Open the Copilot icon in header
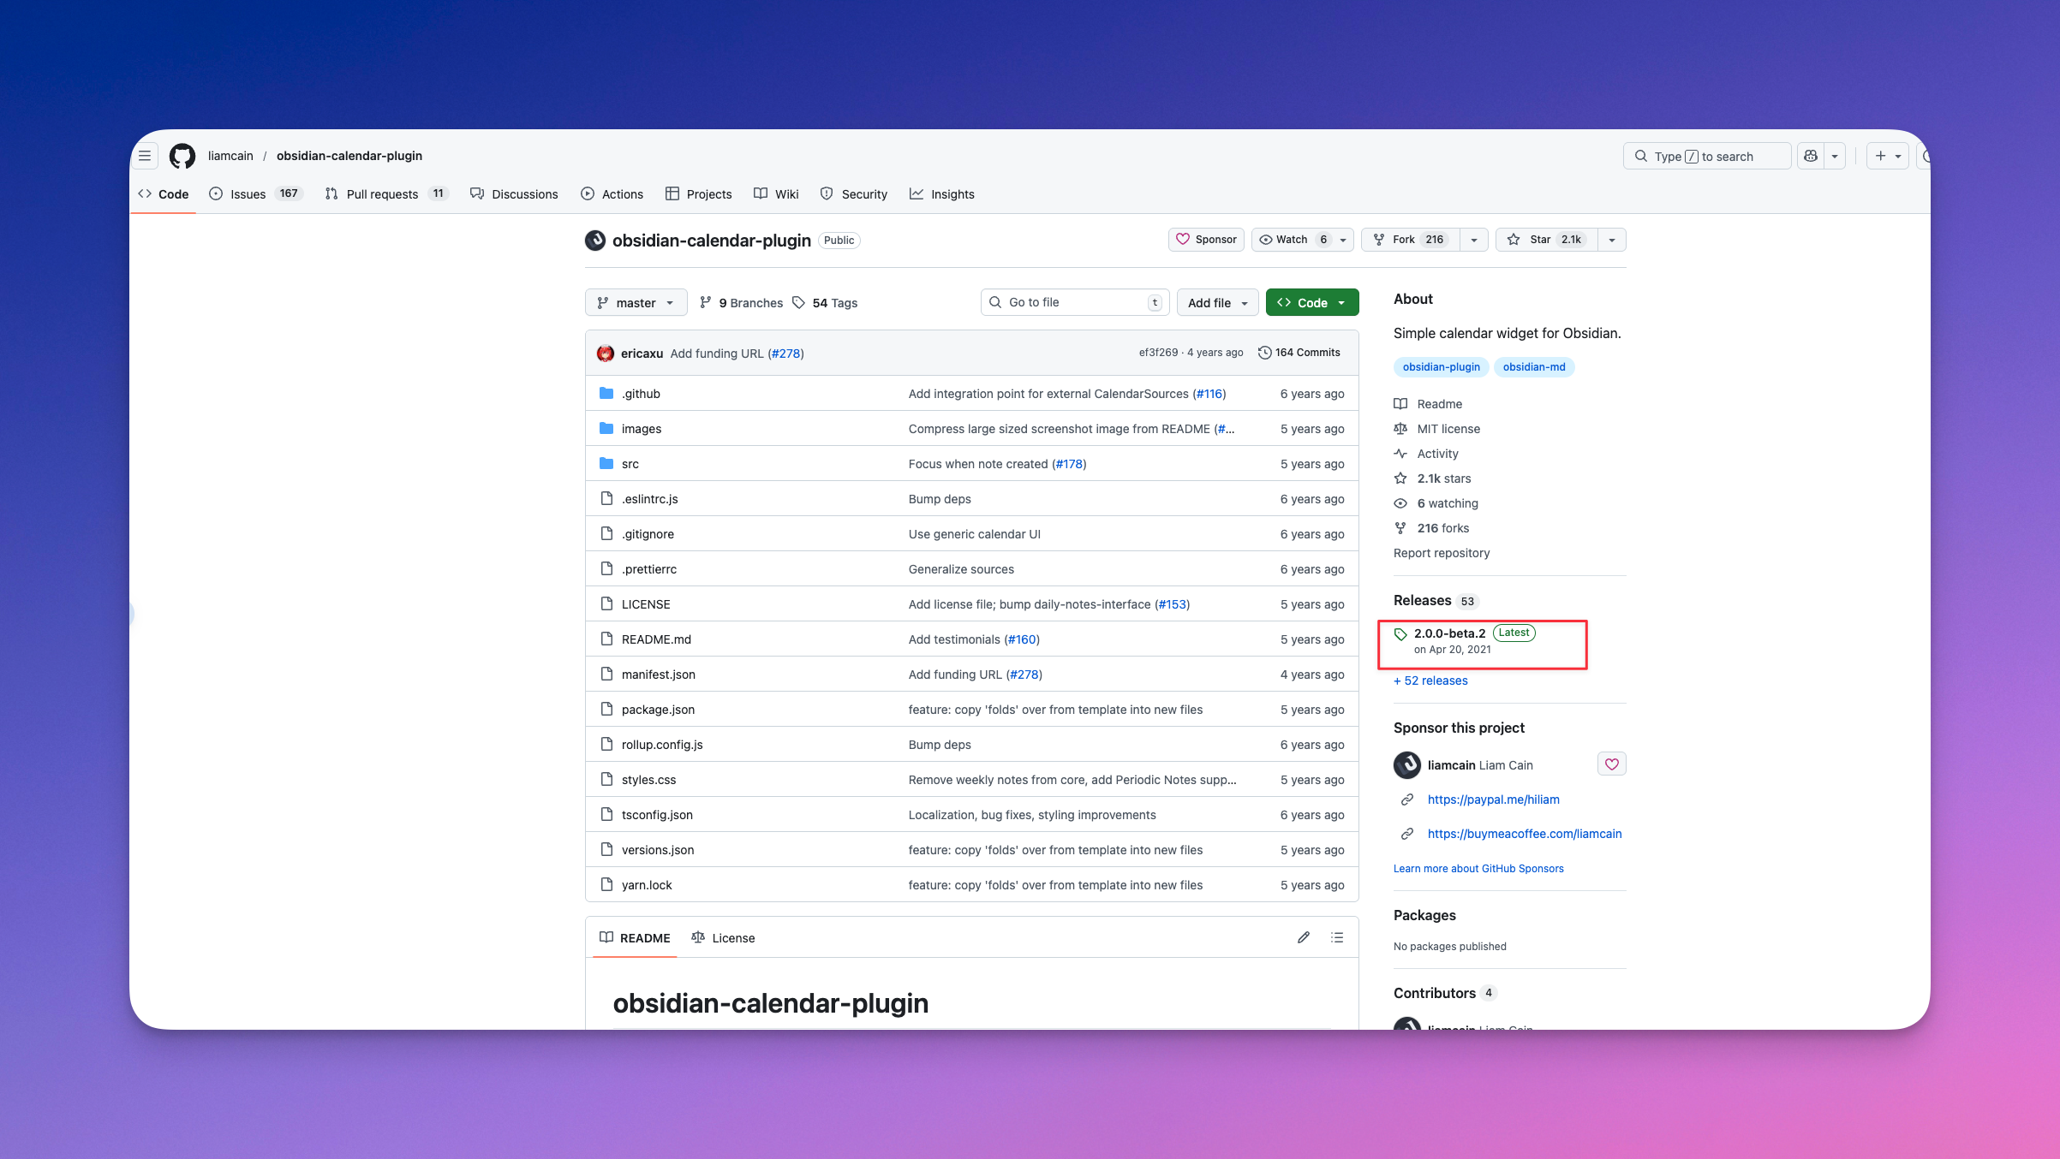The height and width of the screenshot is (1159, 2060). point(1810,156)
